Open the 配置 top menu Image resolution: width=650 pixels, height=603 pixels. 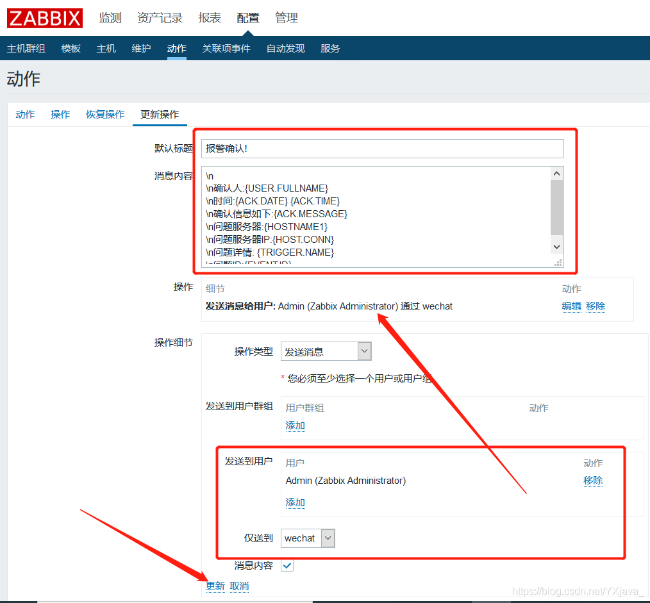pos(248,18)
